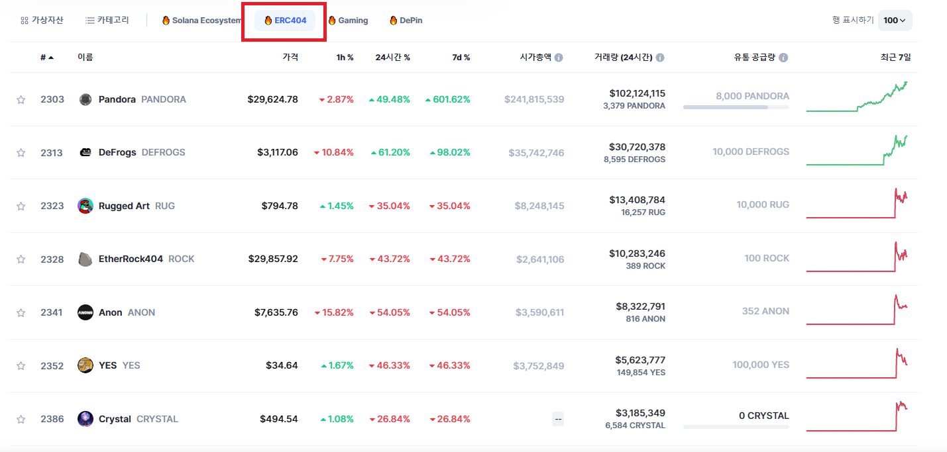Click Anon's 7-day price chart
Image resolution: width=947 pixels, height=452 pixels.
tap(857, 310)
